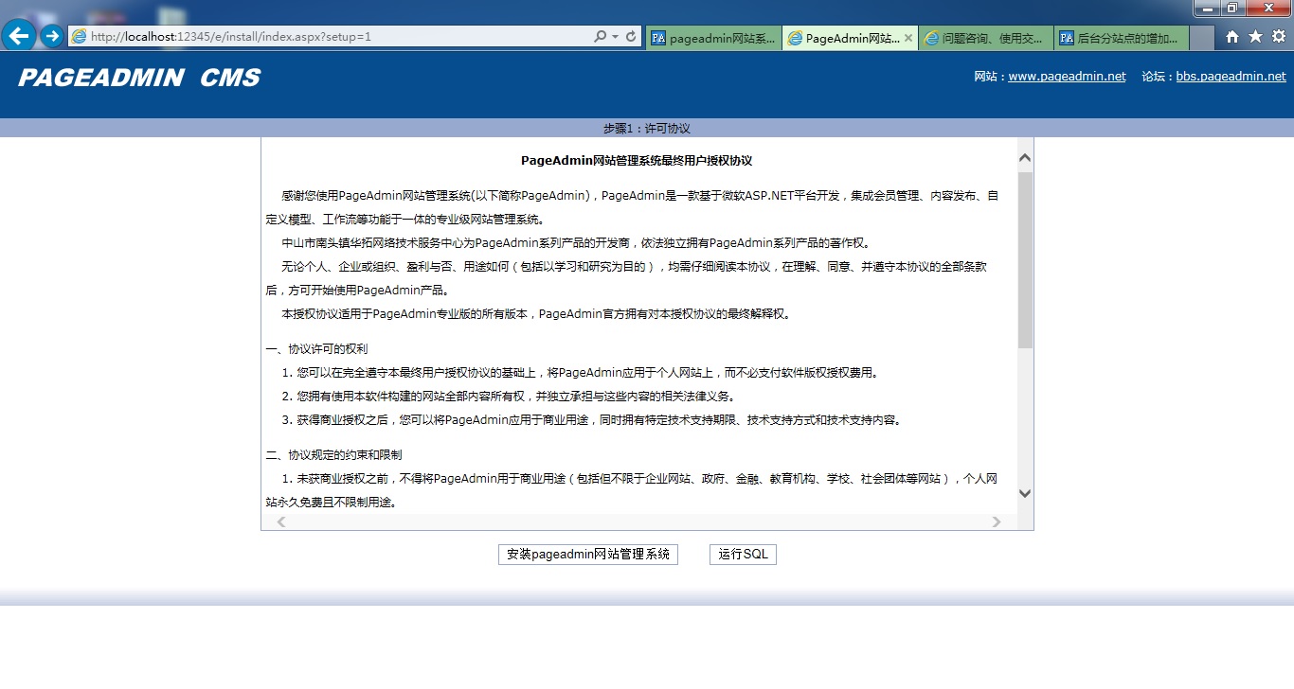Click the agreement scroll-down arrow
Screen dimensions: 1294x689
pyautogui.click(x=1025, y=493)
